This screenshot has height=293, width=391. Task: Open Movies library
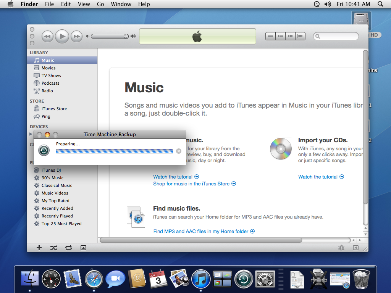click(62, 68)
